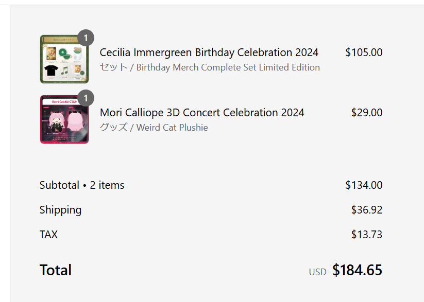Click the $105.00 item price
424x302 pixels.
pyautogui.click(x=364, y=52)
